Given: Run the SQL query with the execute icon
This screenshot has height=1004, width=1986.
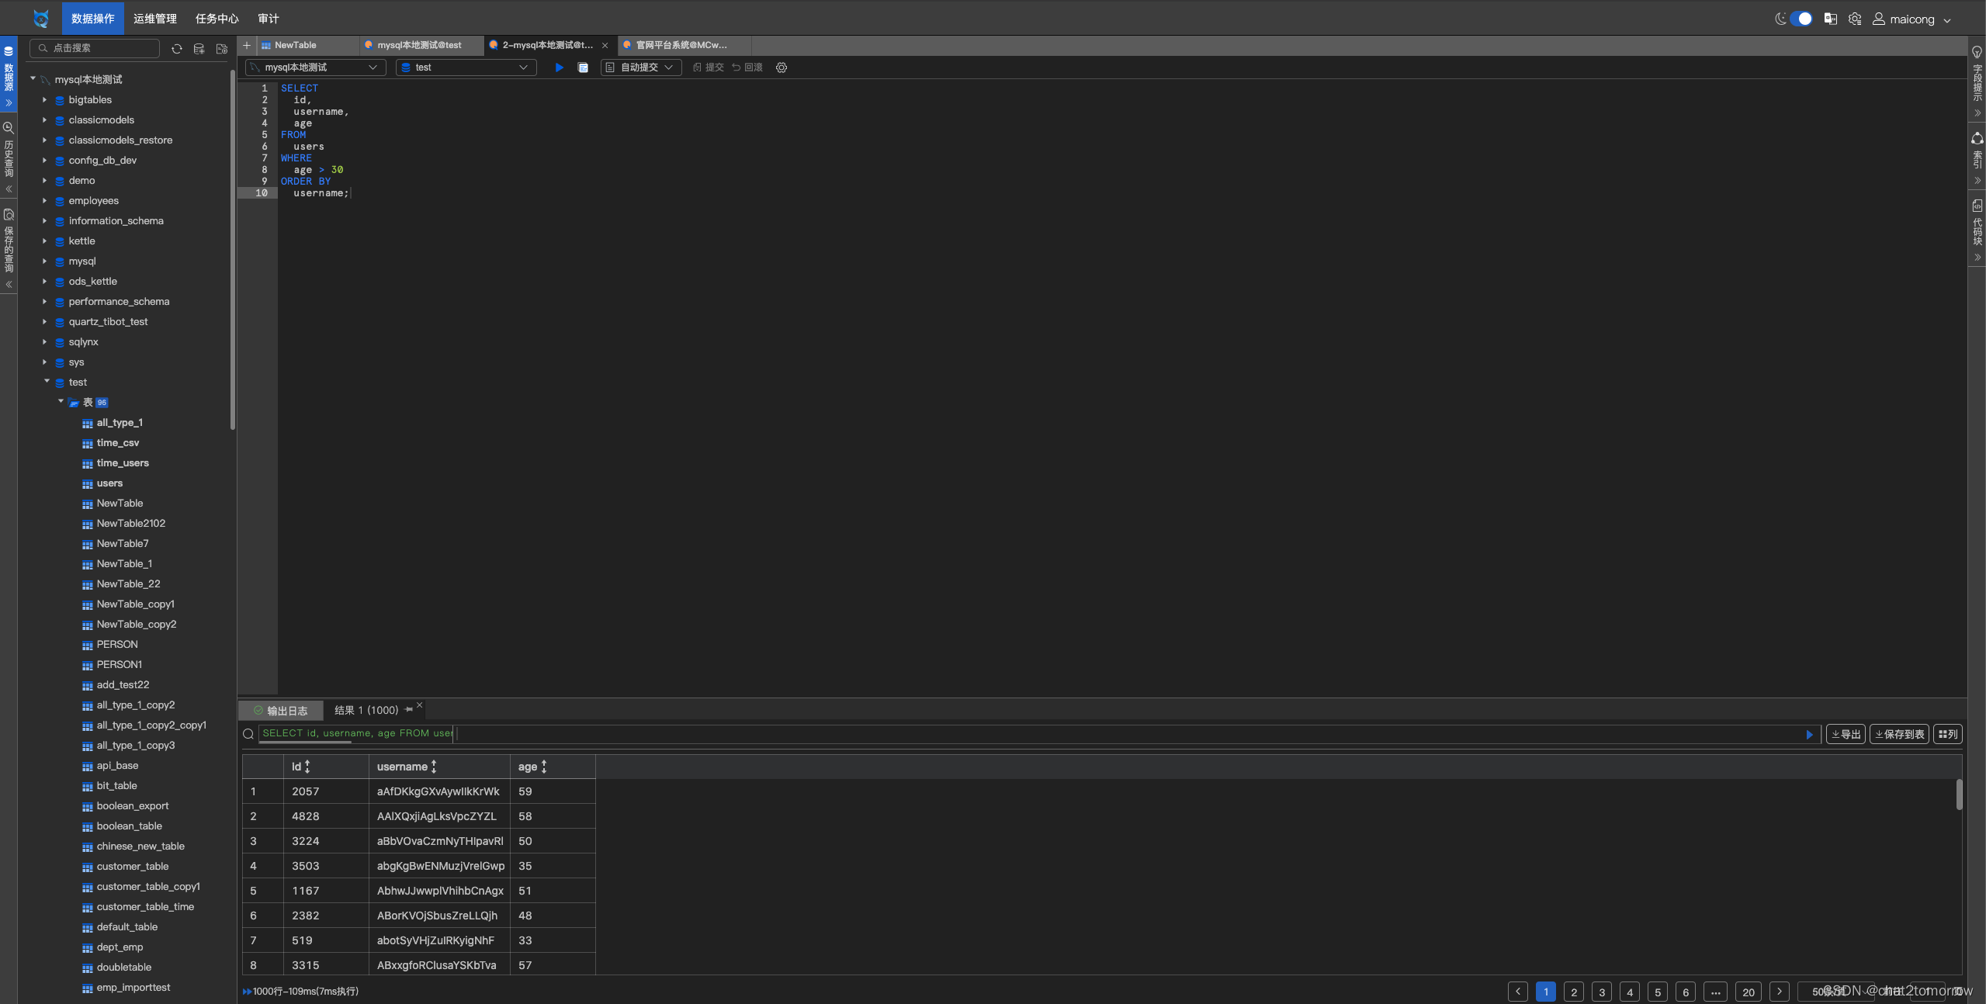Looking at the screenshot, I should 560,68.
